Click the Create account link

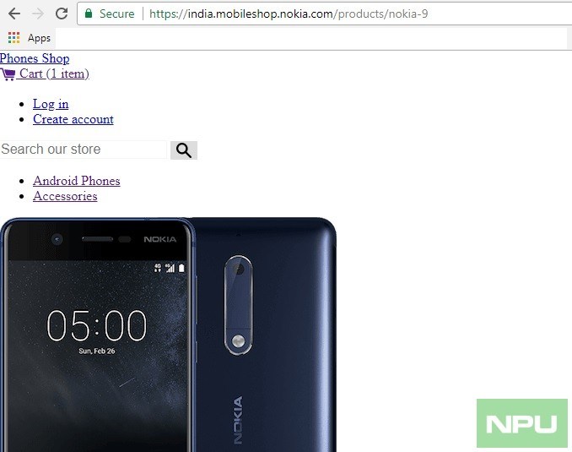coord(73,119)
